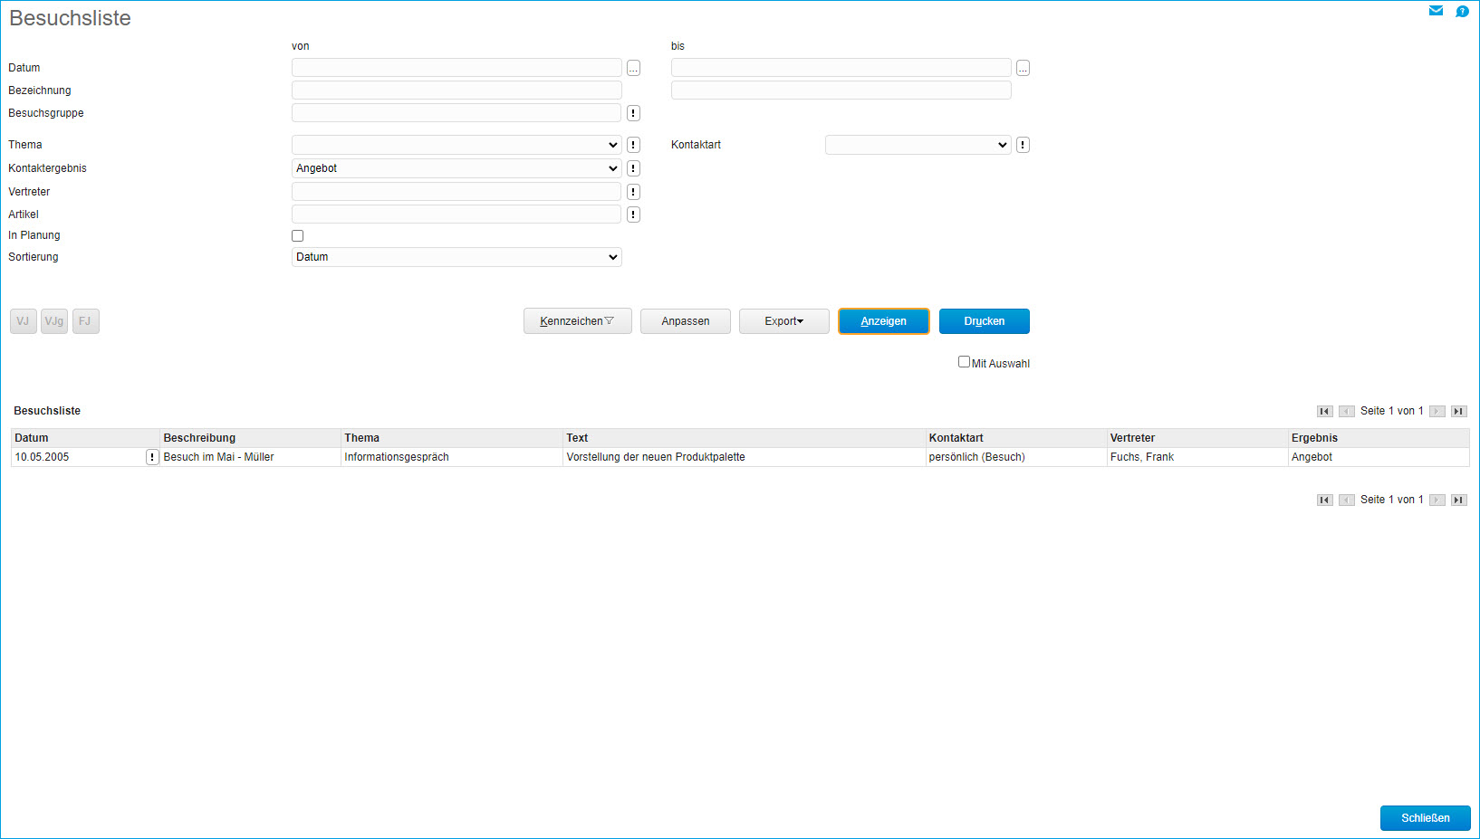Image resolution: width=1480 pixels, height=839 pixels.
Task: Tick the Mit Auswahl checkbox
Action: [964, 362]
